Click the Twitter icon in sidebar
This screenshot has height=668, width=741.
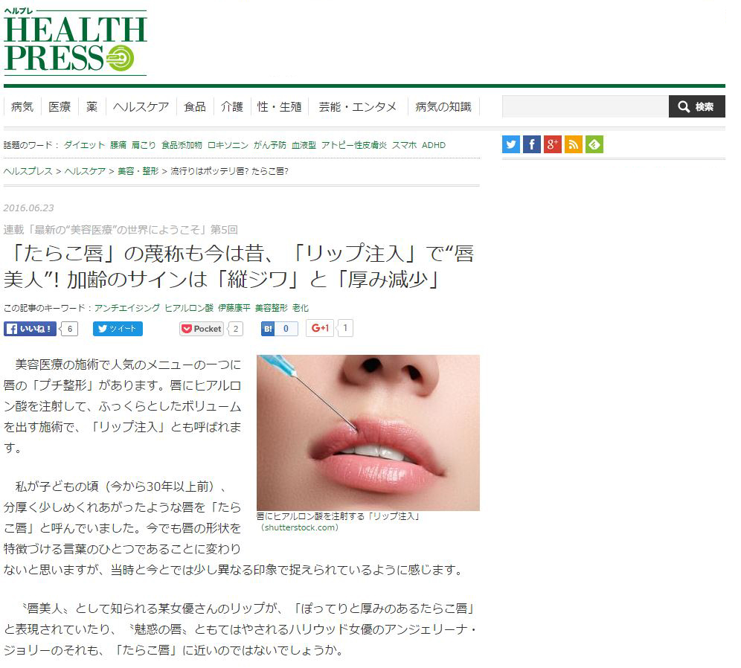pyautogui.click(x=511, y=144)
